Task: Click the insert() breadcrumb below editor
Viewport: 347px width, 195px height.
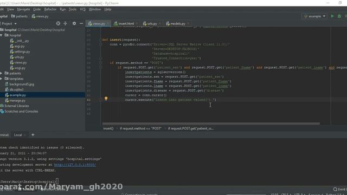Action: pyautogui.click(x=108, y=128)
